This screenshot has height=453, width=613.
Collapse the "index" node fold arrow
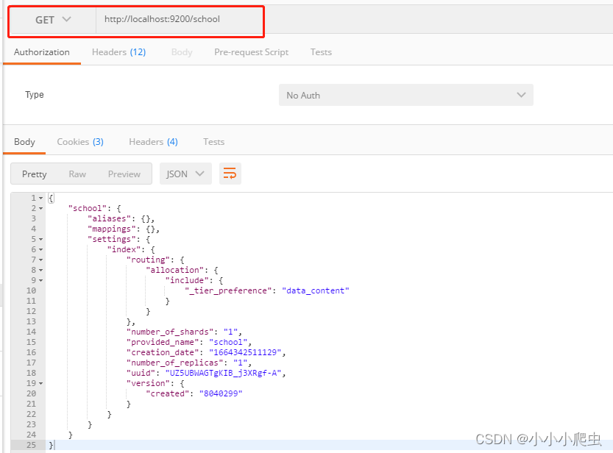pos(40,249)
